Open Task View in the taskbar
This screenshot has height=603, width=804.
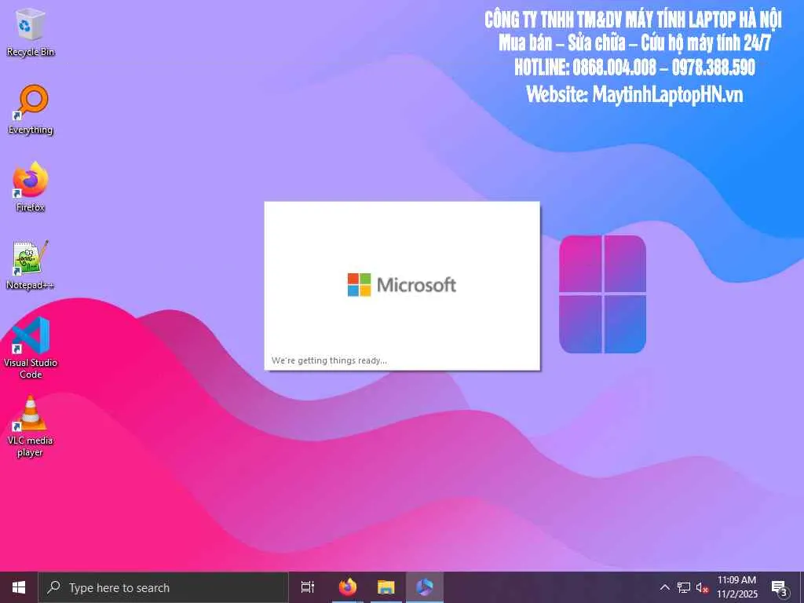(x=308, y=587)
